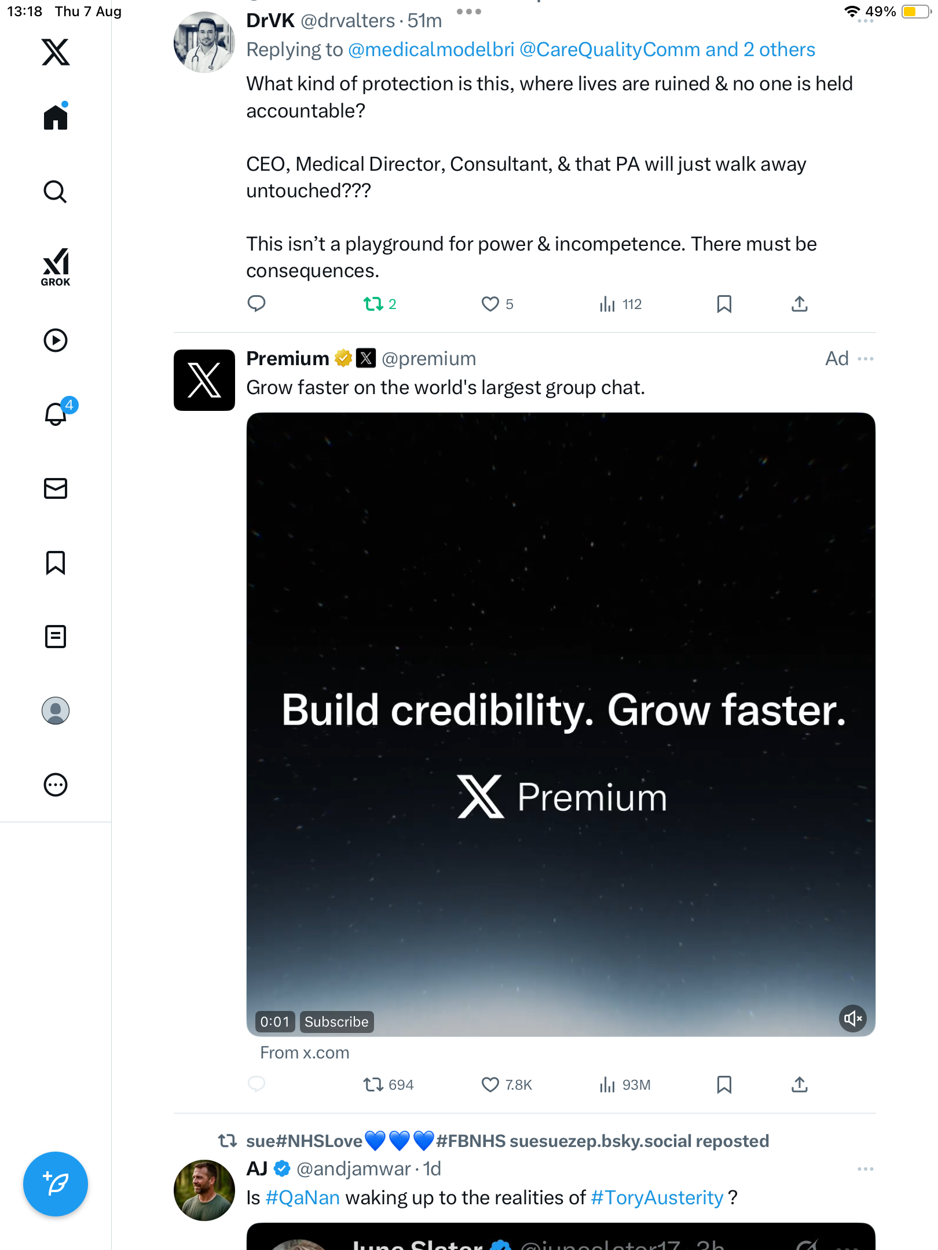
Task: Undo repost on DrVK's post
Action: [373, 304]
